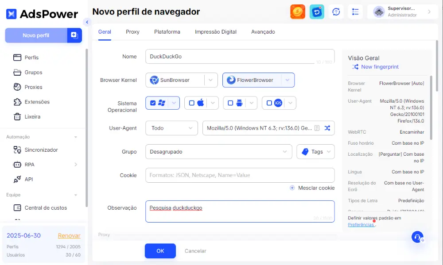Screen dimensions: 443x265
Task: Click the Nome input field
Action: click(x=240, y=57)
